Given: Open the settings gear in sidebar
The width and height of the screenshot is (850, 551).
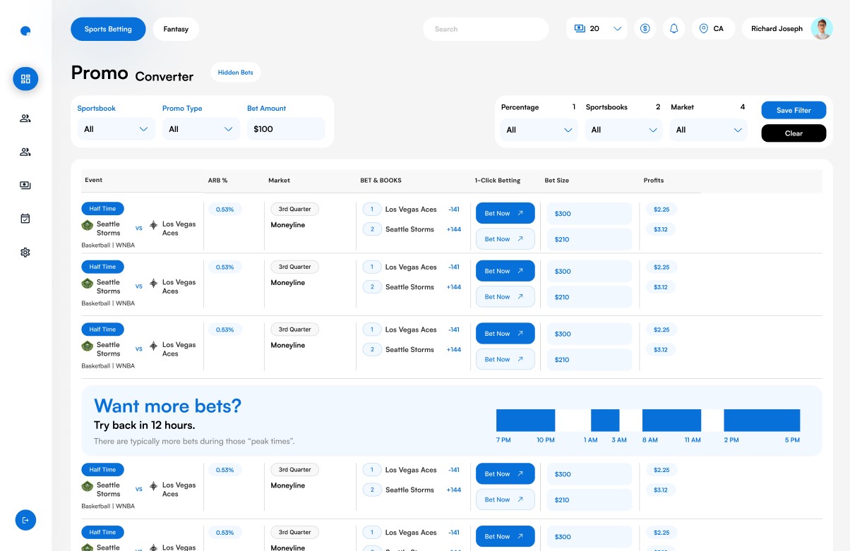Looking at the screenshot, I should click(x=25, y=253).
